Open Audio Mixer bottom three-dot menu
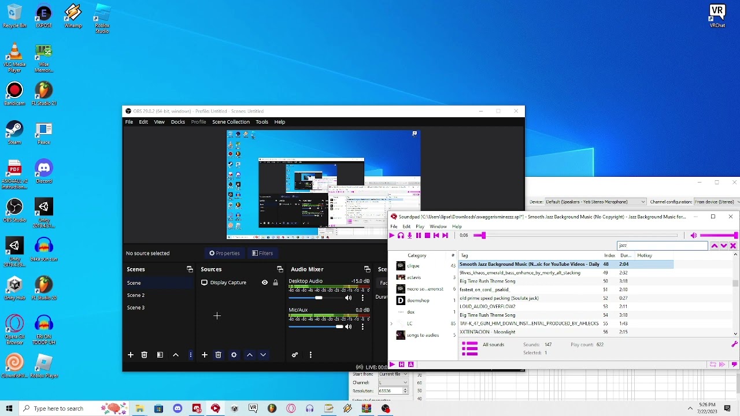Viewport: 740px width, 416px height. pos(310,355)
